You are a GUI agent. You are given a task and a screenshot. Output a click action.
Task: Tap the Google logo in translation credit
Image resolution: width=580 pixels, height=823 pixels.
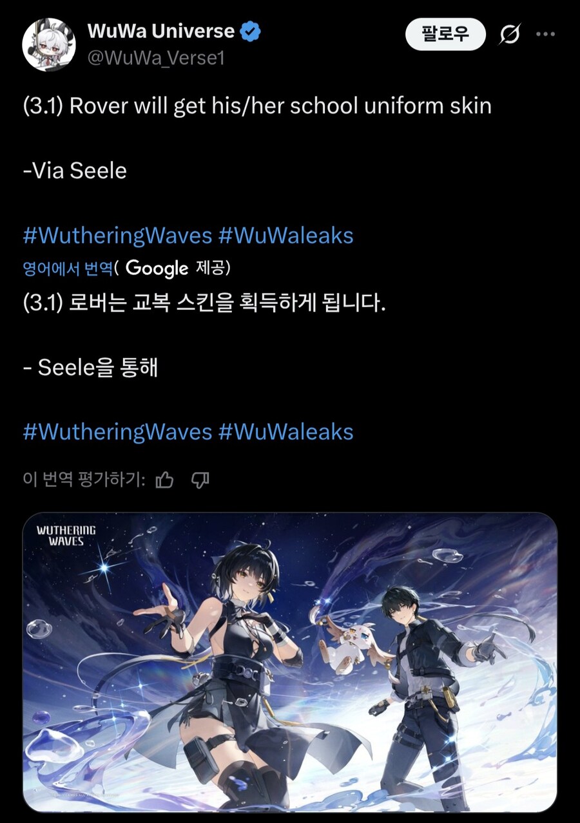[157, 268]
